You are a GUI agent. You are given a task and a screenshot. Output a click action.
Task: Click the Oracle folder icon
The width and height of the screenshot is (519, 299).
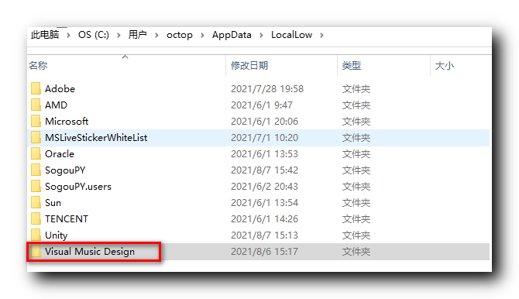click(36, 153)
